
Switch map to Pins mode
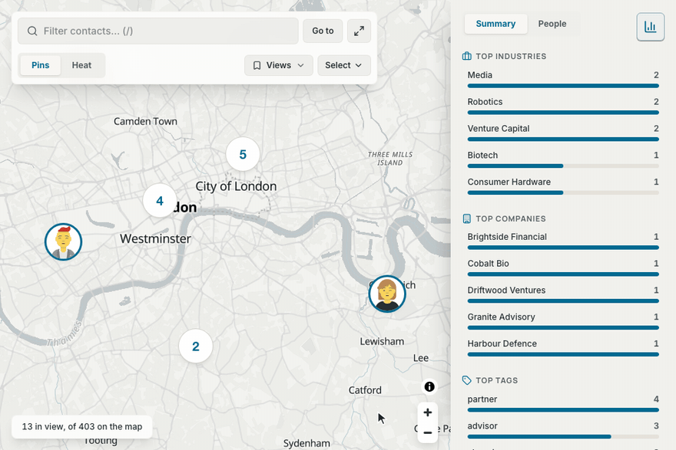click(41, 65)
